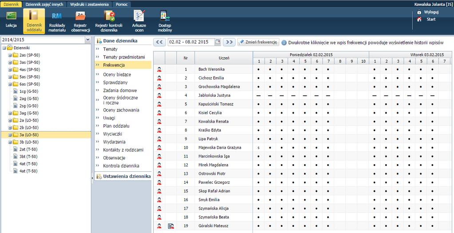Viewport: 454px width, 233px height.
Task: Open the 2at (T-50) document icon
Action: pyautogui.click(x=16, y=150)
